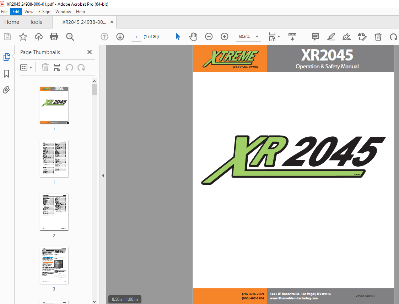The width and height of the screenshot is (399, 304).
Task: Select cover page thumbnail i
Action: (54, 105)
